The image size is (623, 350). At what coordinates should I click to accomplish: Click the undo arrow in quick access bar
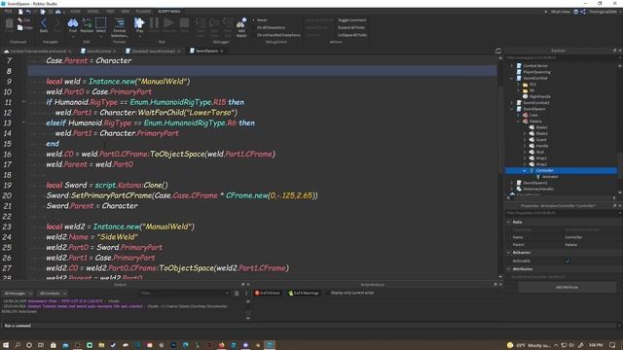[28, 12]
